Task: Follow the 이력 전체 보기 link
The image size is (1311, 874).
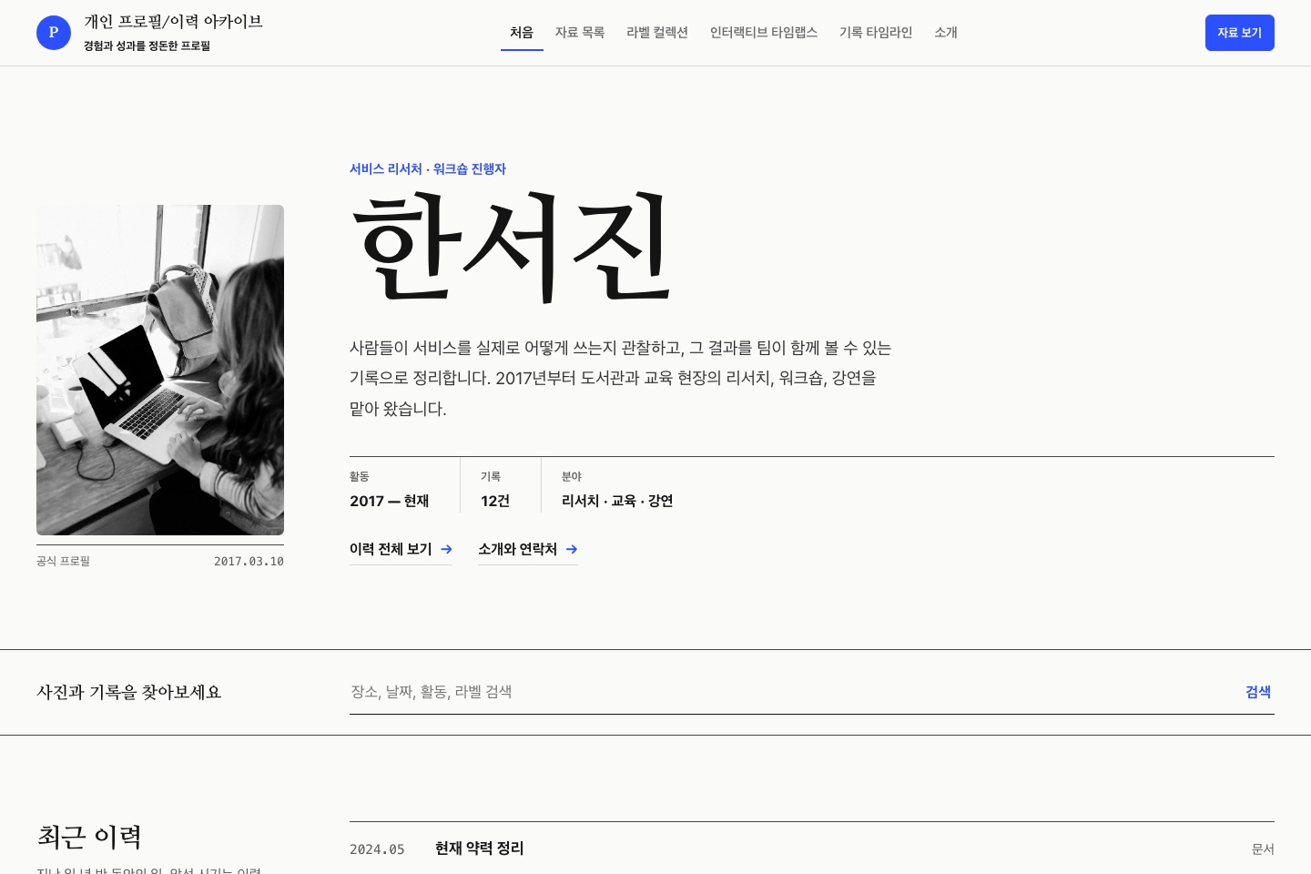Action: click(x=401, y=549)
